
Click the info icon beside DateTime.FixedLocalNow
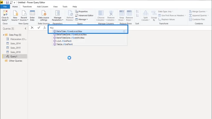click(124, 31)
